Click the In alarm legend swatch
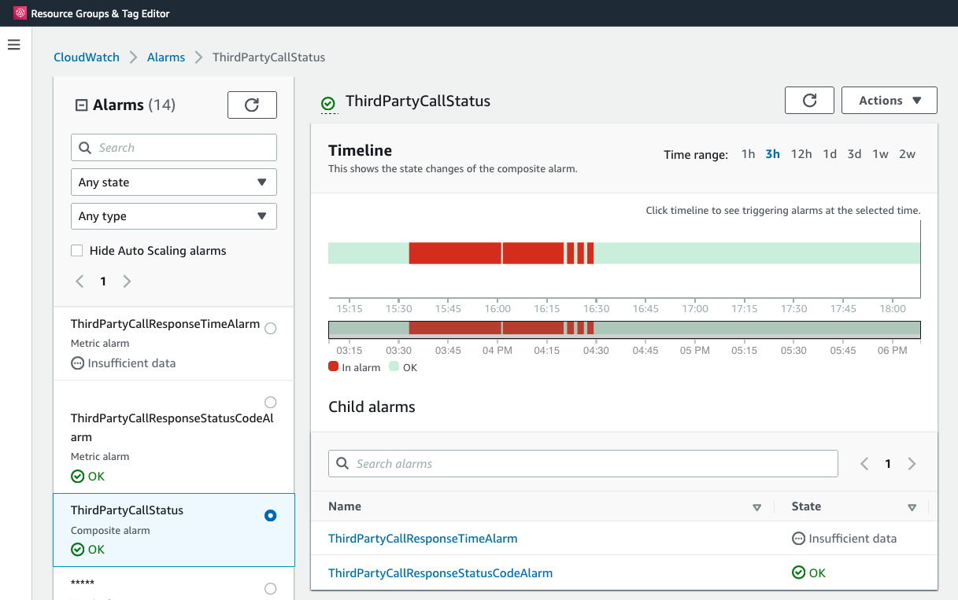Viewport: 958px width, 600px height. point(334,367)
